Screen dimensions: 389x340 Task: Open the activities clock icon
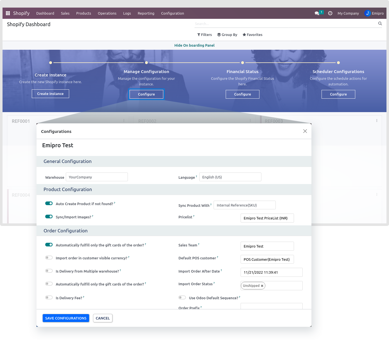330,13
